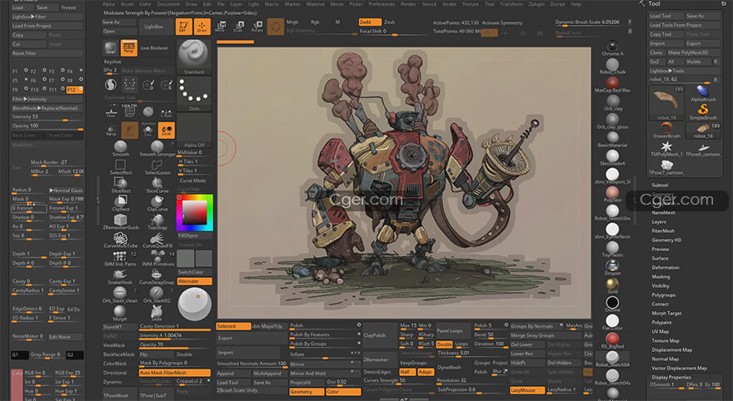Open the Brush menu
Image resolution: width=733 pixels, height=401 pixels.
(x=127, y=4)
